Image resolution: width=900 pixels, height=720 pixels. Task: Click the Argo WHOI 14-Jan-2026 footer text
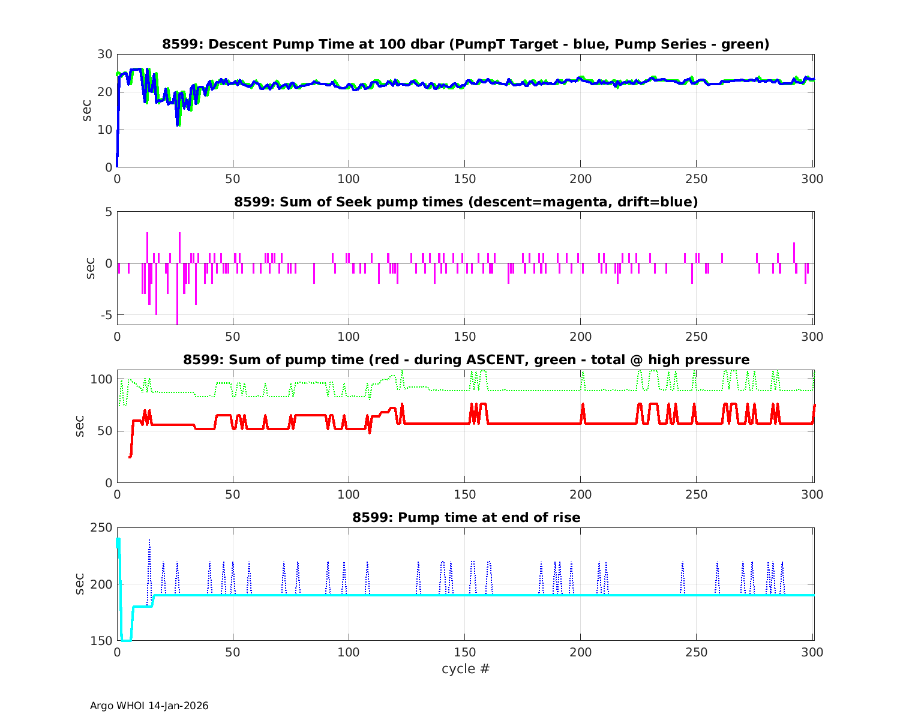149,706
